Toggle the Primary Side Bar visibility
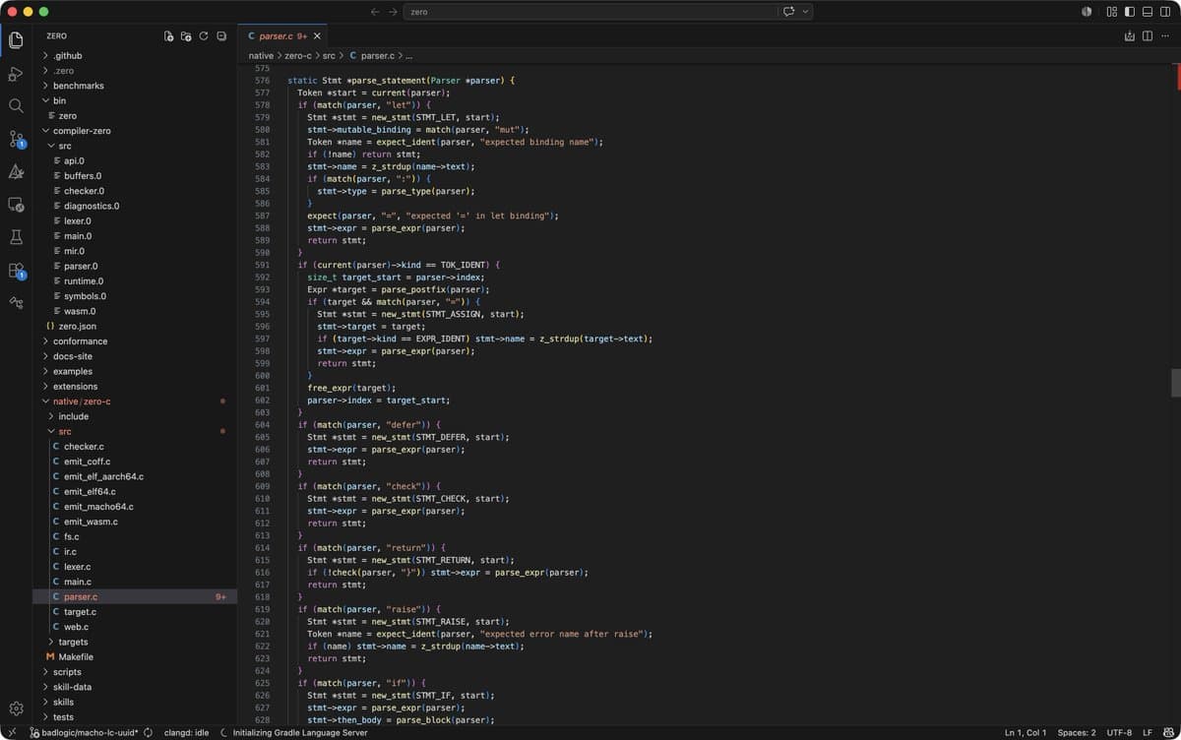Viewport: 1181px width, 740px height. coord(1129,12)
